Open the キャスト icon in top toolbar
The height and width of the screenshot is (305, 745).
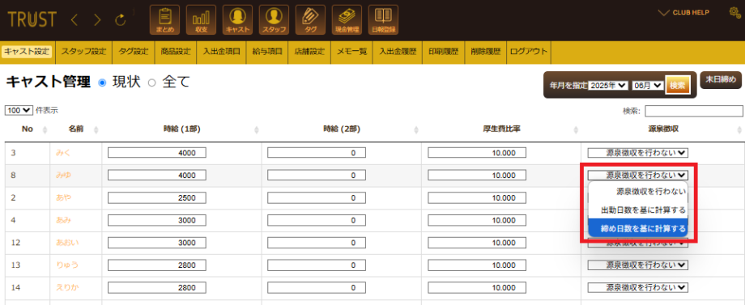[x=237, y=20]
